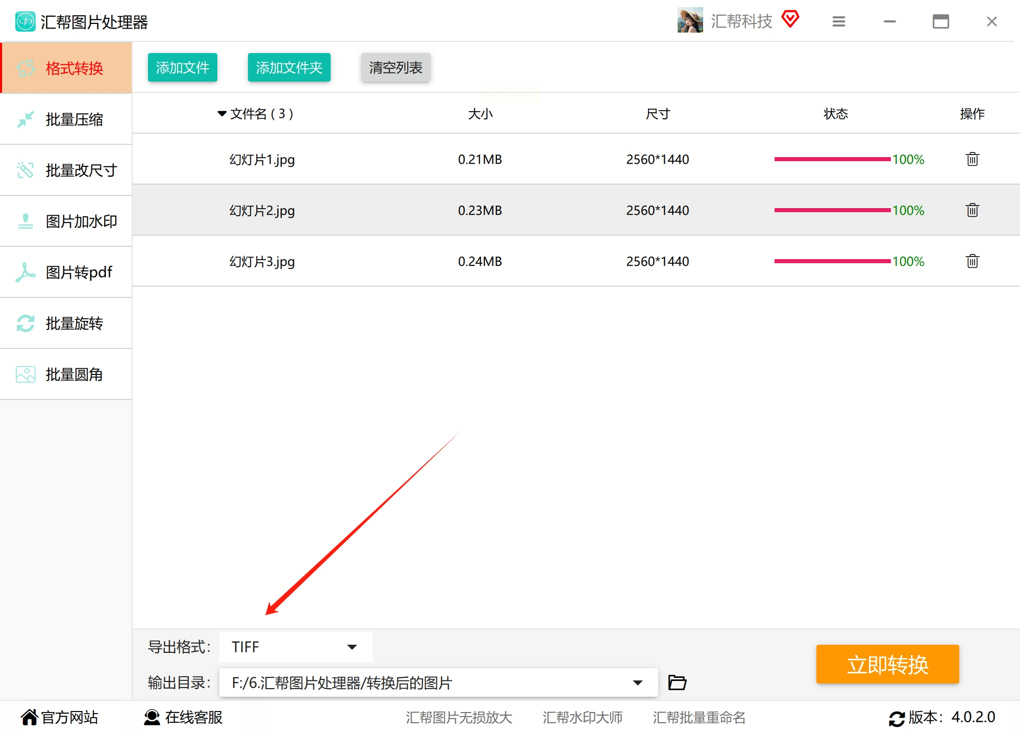Delete 幻灯片2.jpg with trash icon
1020x734 pixels.
point(972,210)
